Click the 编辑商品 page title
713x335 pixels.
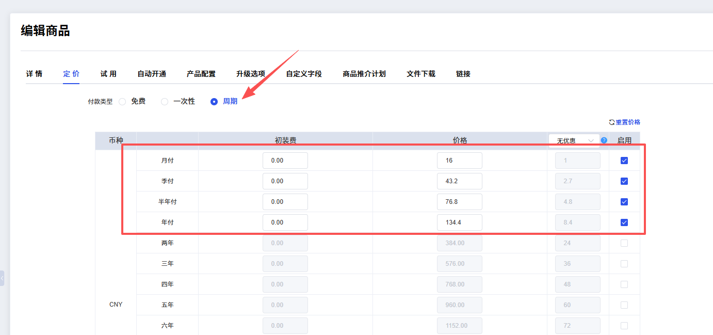point(45,31)
